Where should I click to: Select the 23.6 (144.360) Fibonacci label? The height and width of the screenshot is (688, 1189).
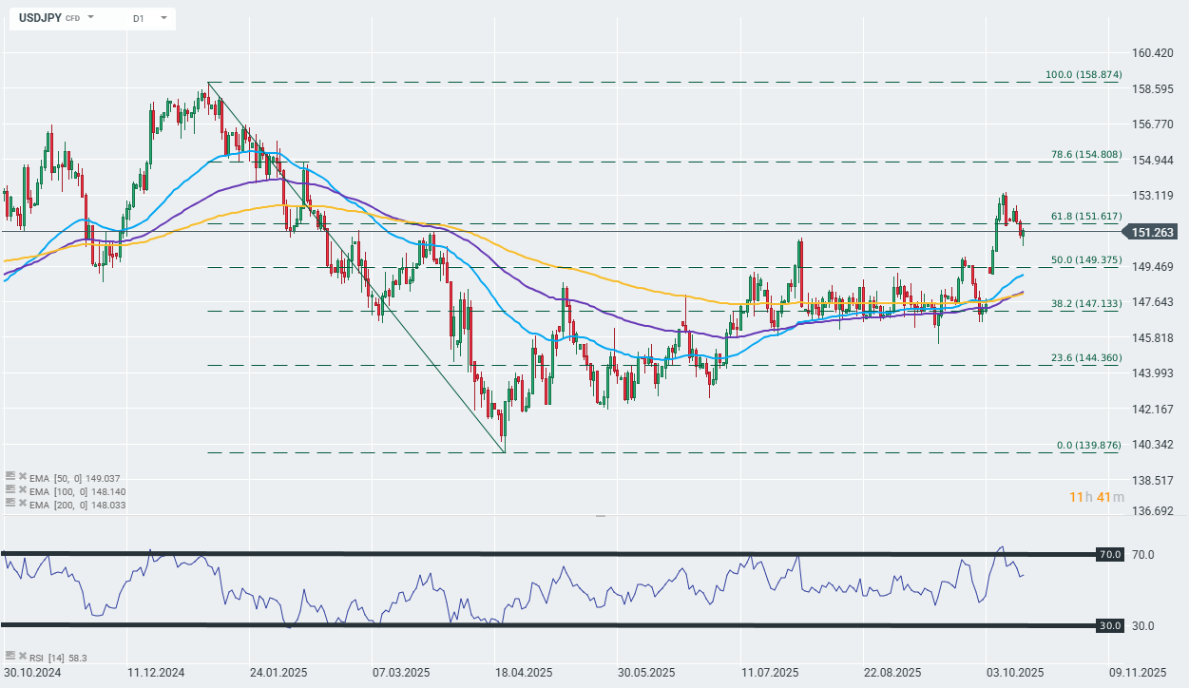(1086, 357)
